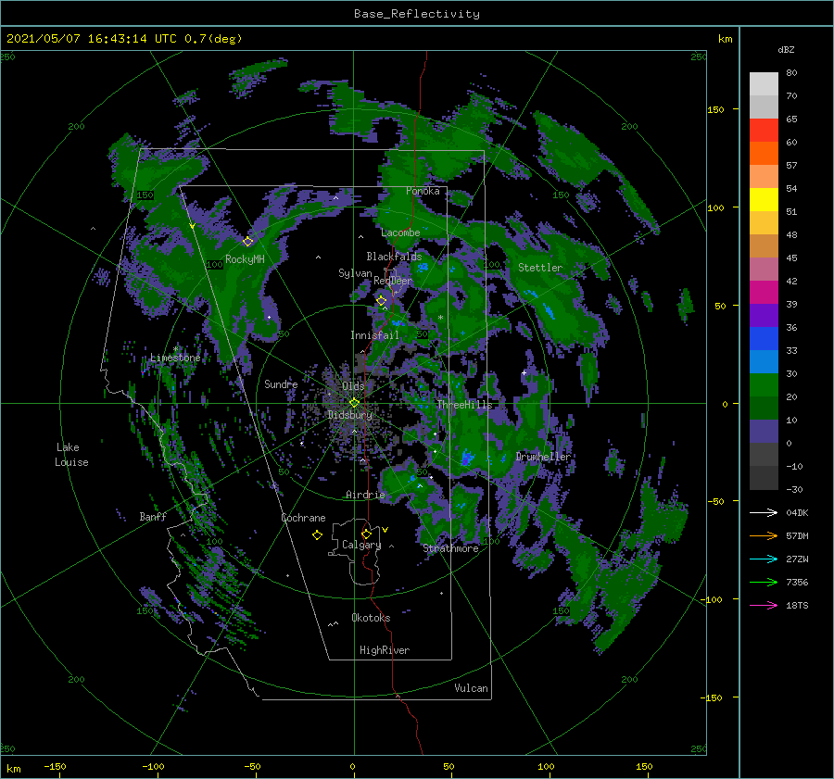Viewport: 834px width, 779px height.
Task: Click the Cochrane city label
Action: [x=303, y=518]
